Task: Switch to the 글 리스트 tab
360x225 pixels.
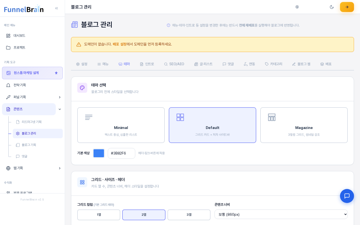Action: point(203,64)
